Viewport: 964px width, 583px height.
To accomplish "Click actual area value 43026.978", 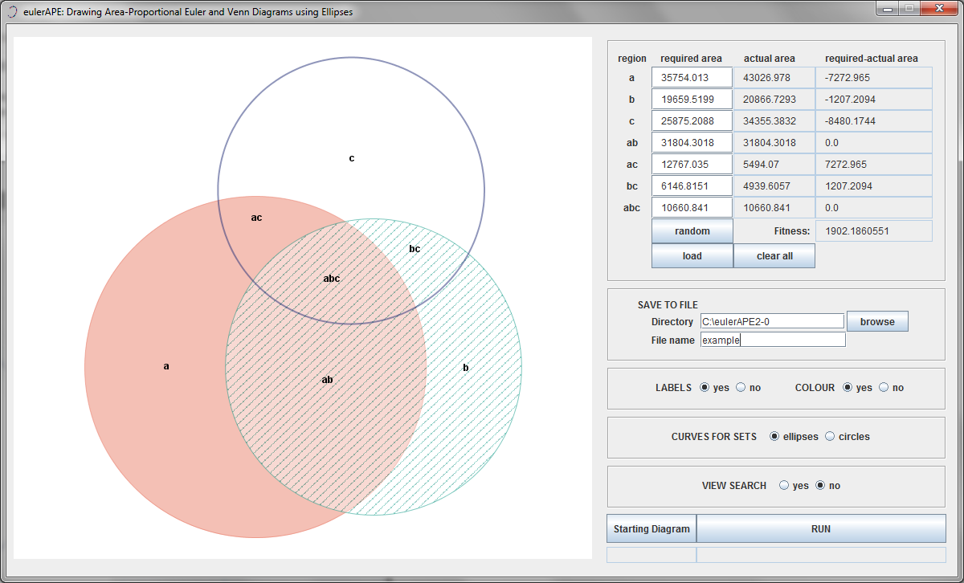I will [x=774, y=78].
